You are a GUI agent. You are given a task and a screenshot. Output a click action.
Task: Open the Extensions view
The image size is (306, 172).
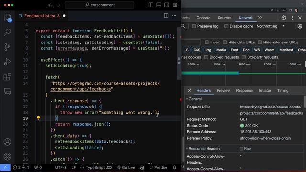point(7,76)
